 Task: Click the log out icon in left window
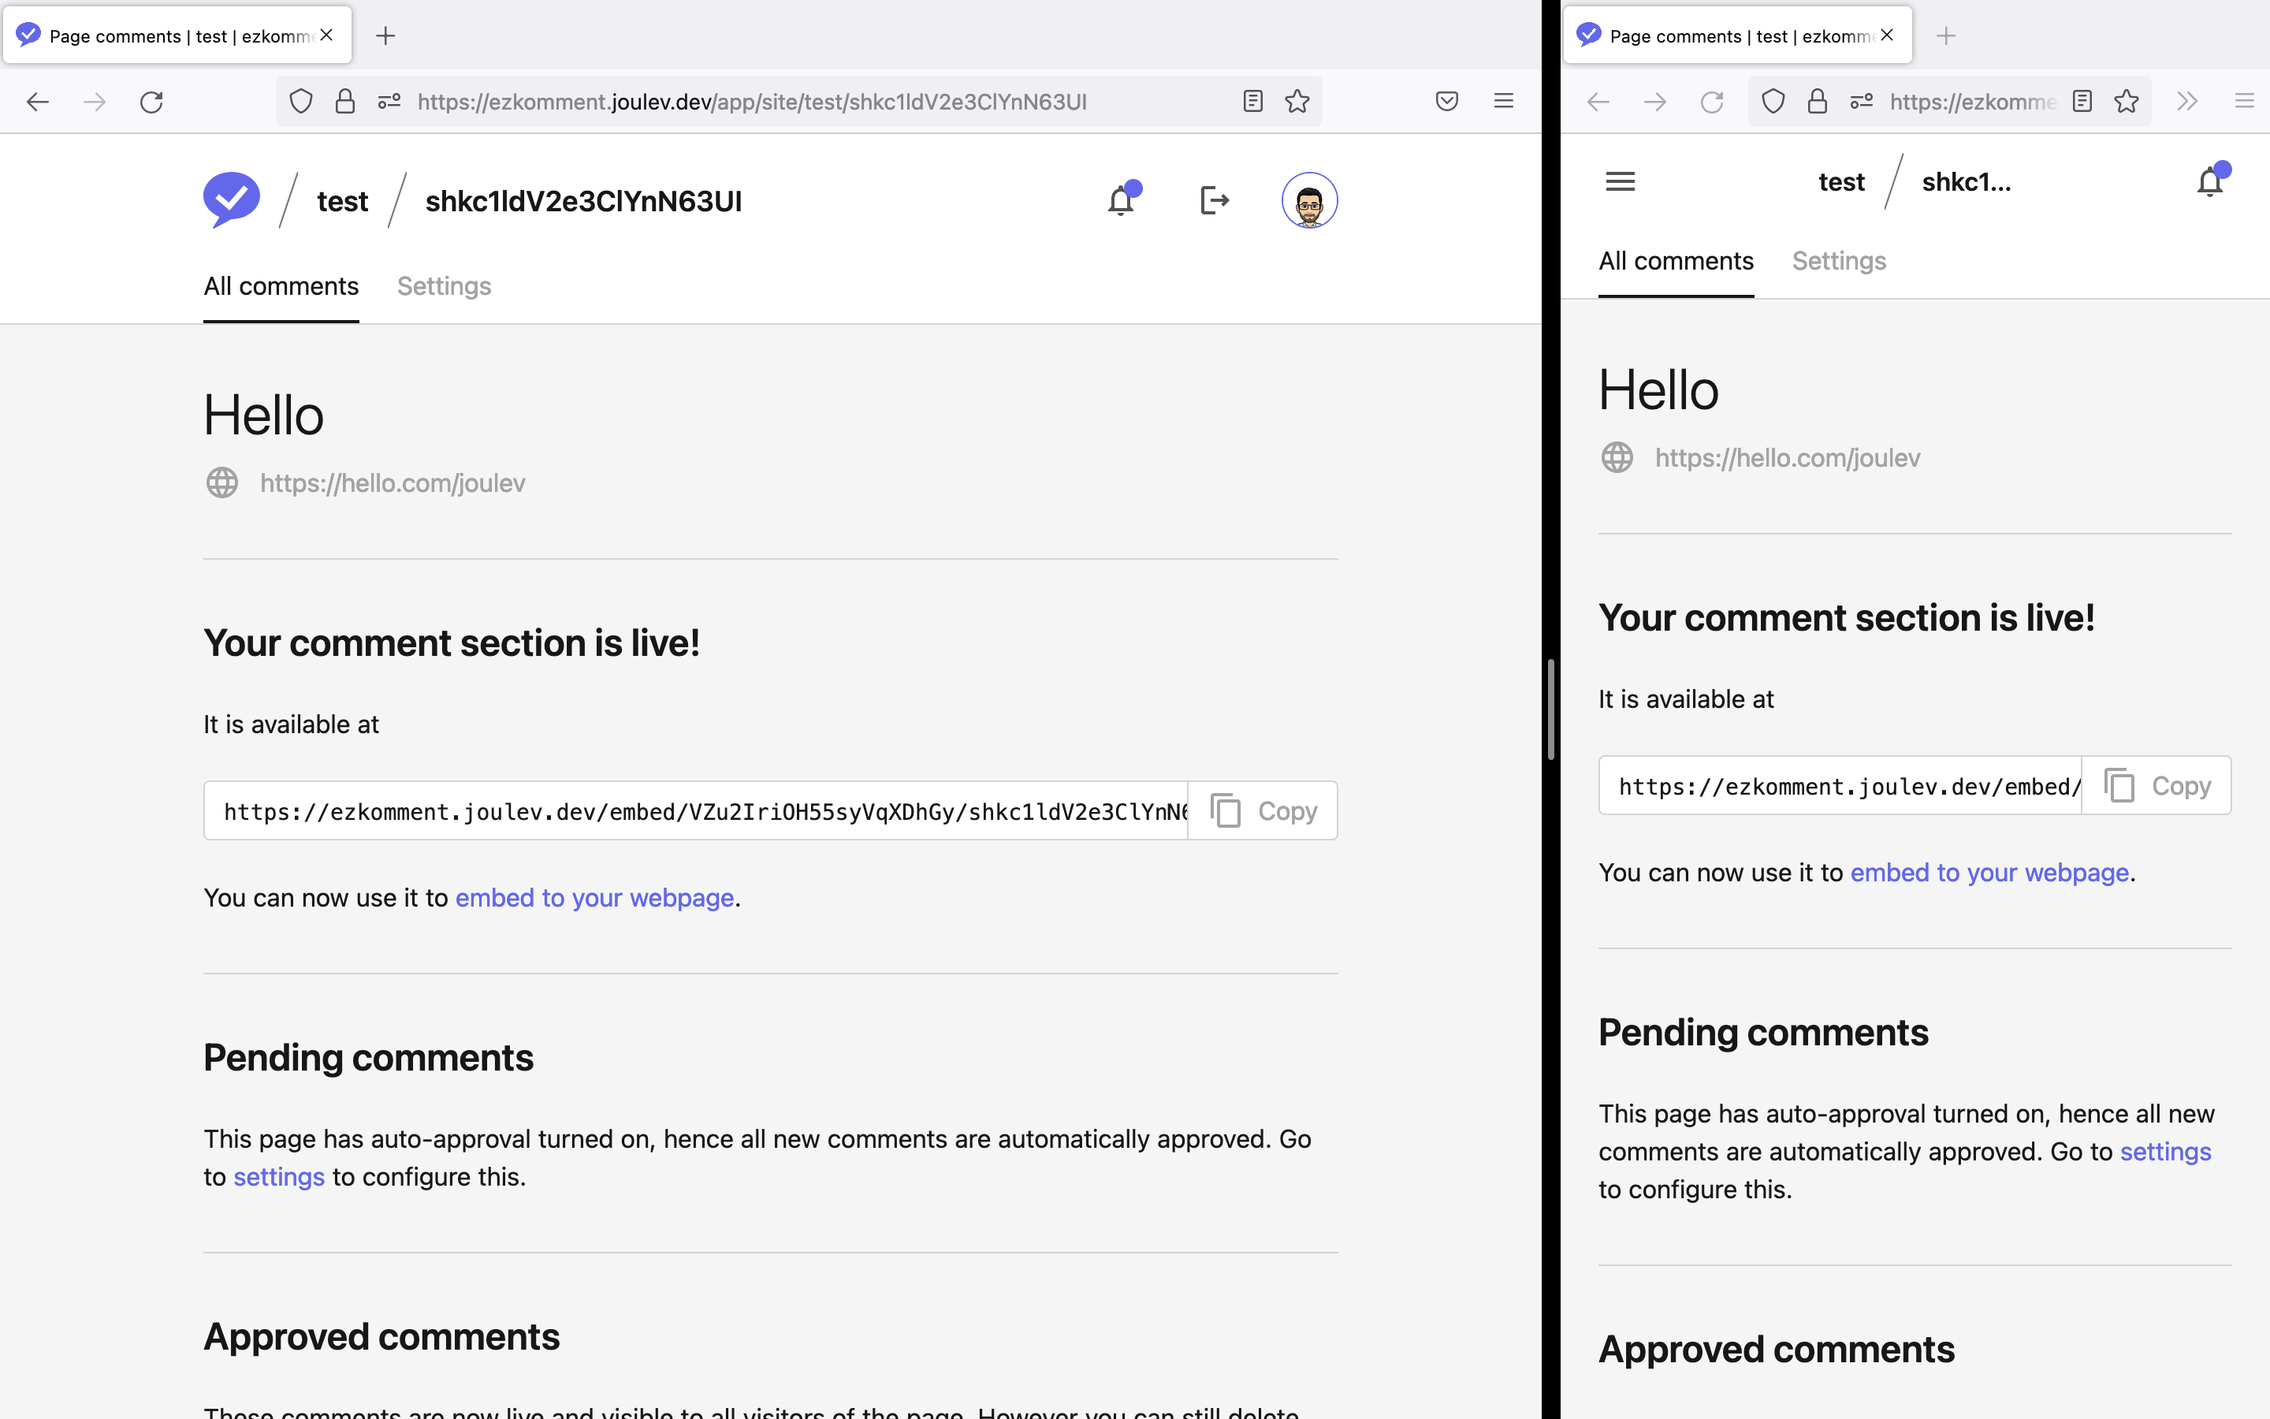1215,200
